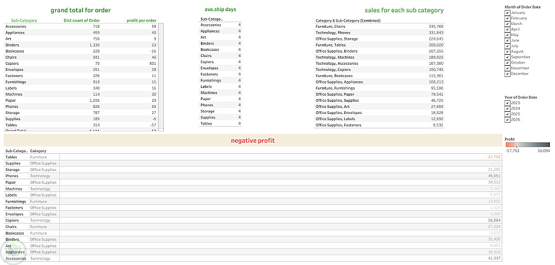This screenshot has width=555, height=265.
Task: Click the Month of Order Date label
Action: 522,7
